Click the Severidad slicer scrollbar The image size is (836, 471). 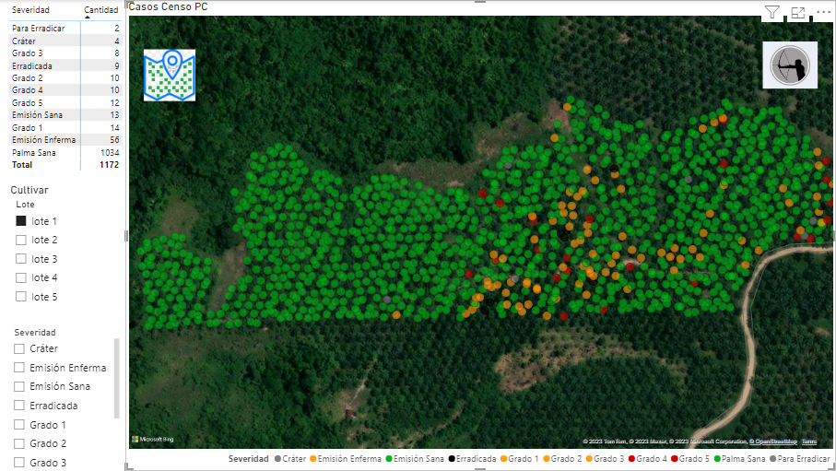pos(117,378)
